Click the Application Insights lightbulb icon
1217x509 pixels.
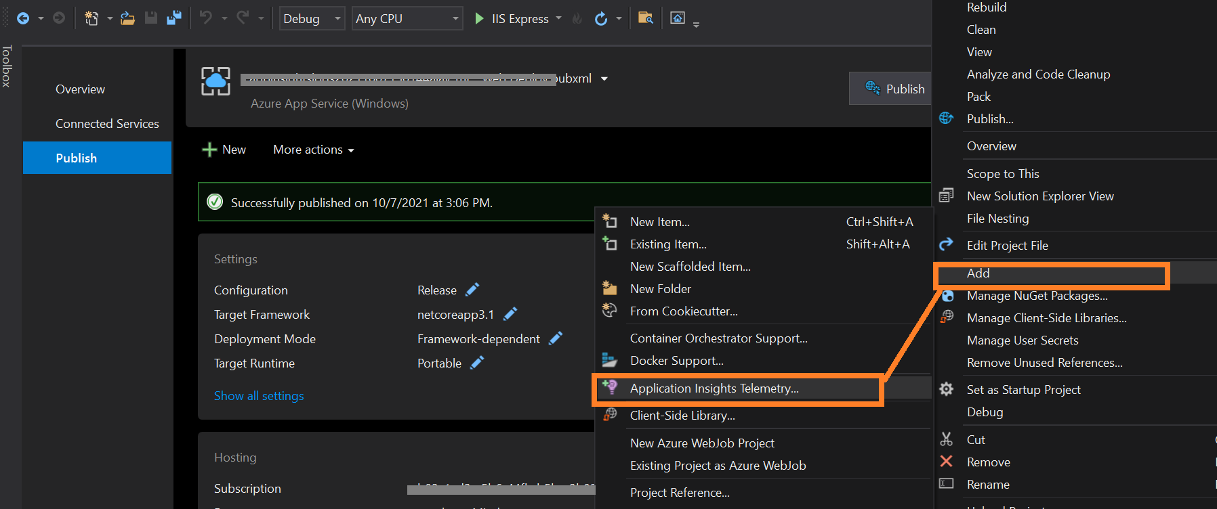610,387
